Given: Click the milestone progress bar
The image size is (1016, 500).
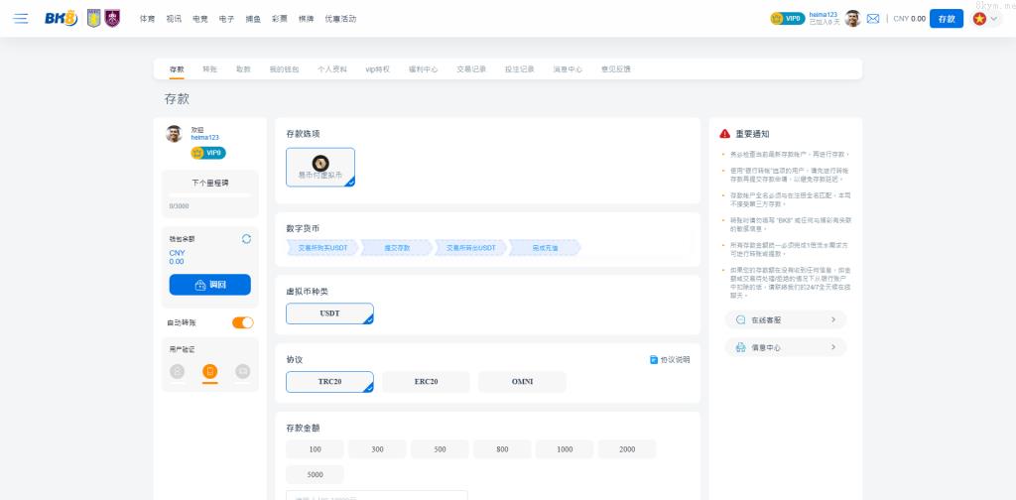Looking at the screenshot, I should point(209,195).
